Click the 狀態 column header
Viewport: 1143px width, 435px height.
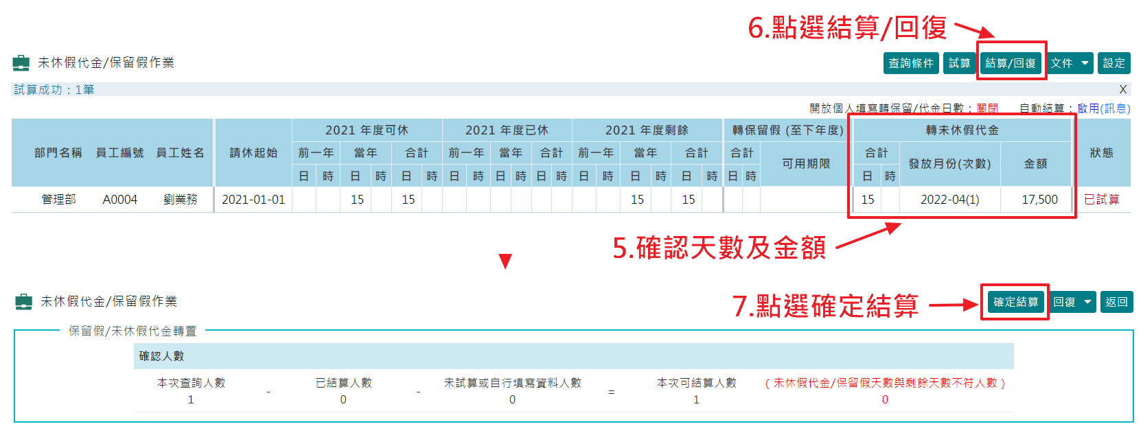tap(1102, 153)
